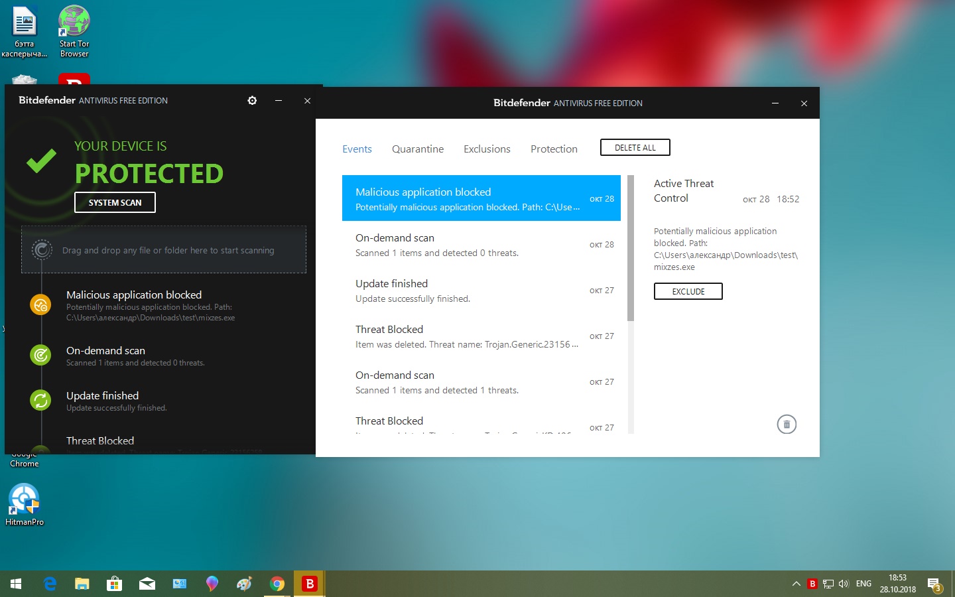Open Bitdefender from the taskbar
This screenshot has height=597, width=955.
[x=309, y=584]
